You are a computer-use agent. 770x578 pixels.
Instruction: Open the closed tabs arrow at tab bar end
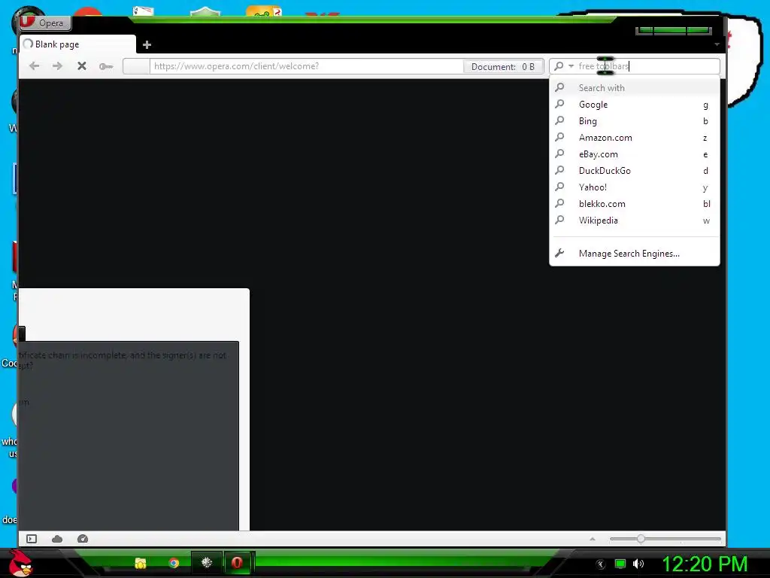tap(717, 44)
